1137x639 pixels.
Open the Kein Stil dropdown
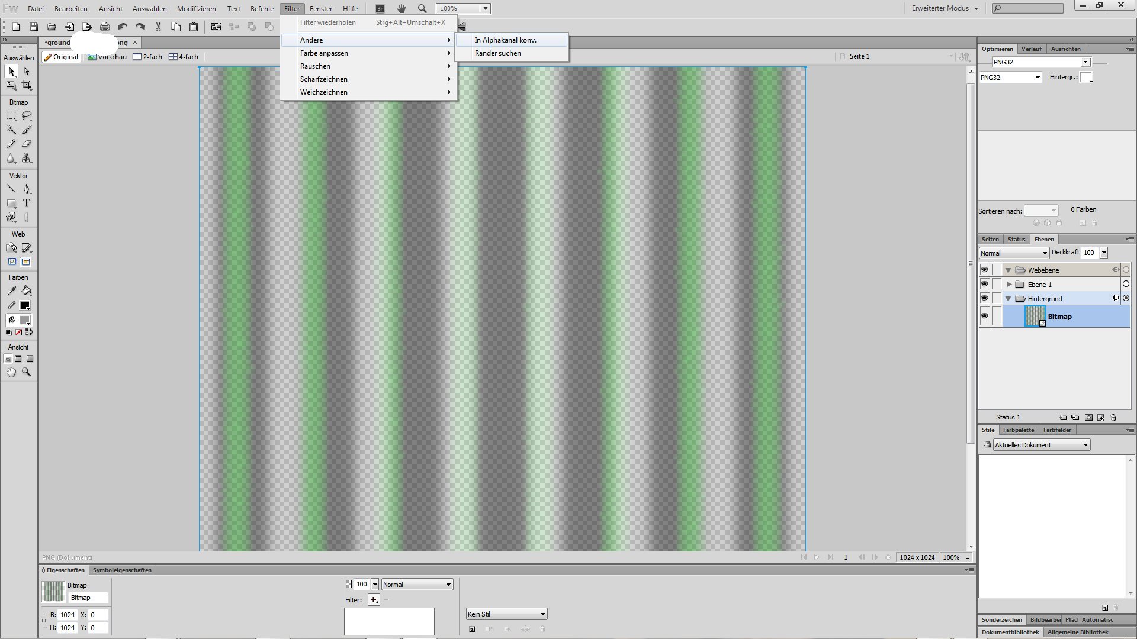tap(506, 614)
